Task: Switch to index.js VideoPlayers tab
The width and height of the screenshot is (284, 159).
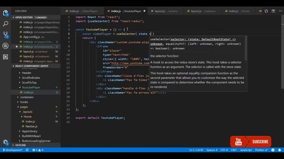Action: click(82, 11)
